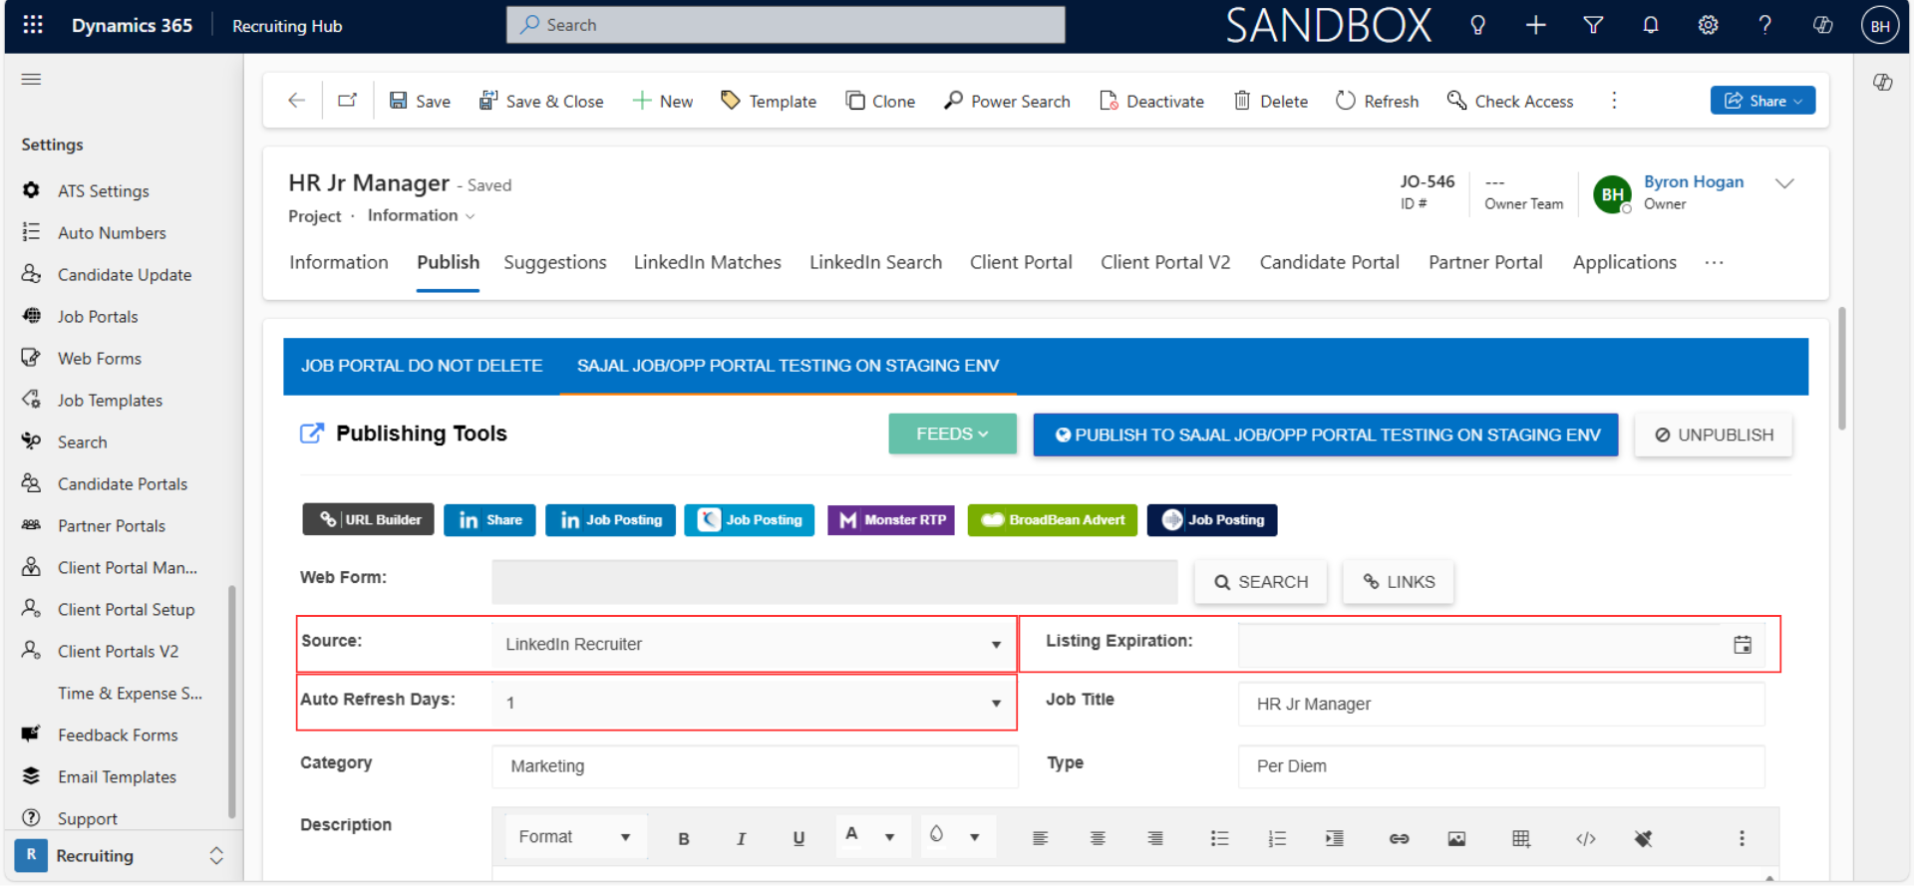Open the Information form selector dropdown

point(421,215)
